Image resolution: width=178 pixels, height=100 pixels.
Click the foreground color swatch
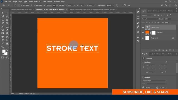coord(4,51)
